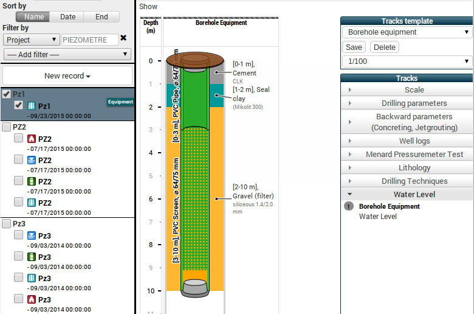Click the green icon of the second Pz3 record
Image resolution: width=474 pixels, height=314 pixels.
click(x=32, y=257)
